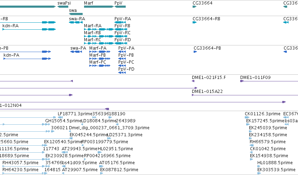
Task: Click the RH43057.5prime EST label
Action: pyautogui.click(x=21, y=163)
